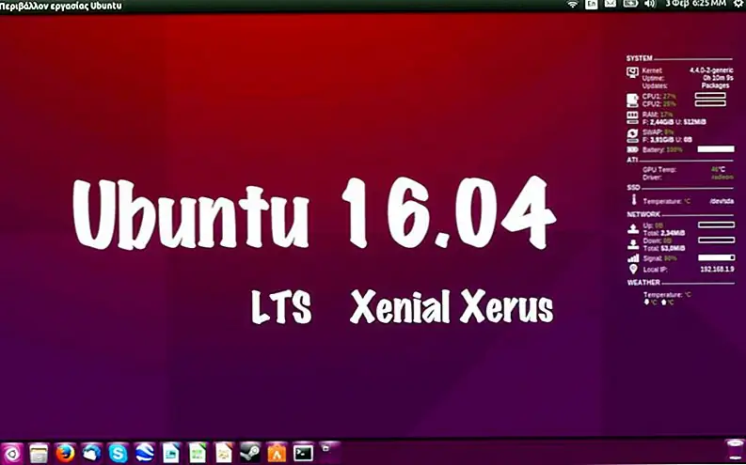Image resolution: width=746 pixels, height=465 pixels.
Task: Open Google Earth from the dock
Action: (144, 453)
